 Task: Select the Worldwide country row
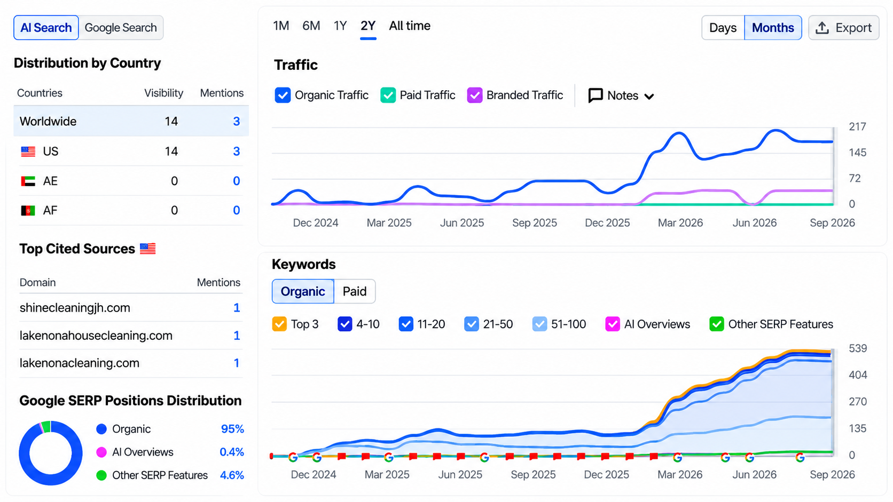131,121
